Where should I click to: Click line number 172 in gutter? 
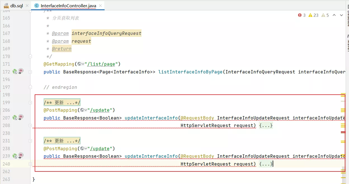pos(6,72)
